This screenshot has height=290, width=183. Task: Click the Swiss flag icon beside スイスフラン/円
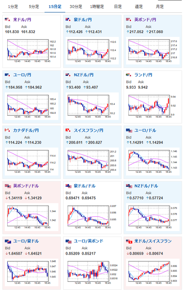[68, 131]
